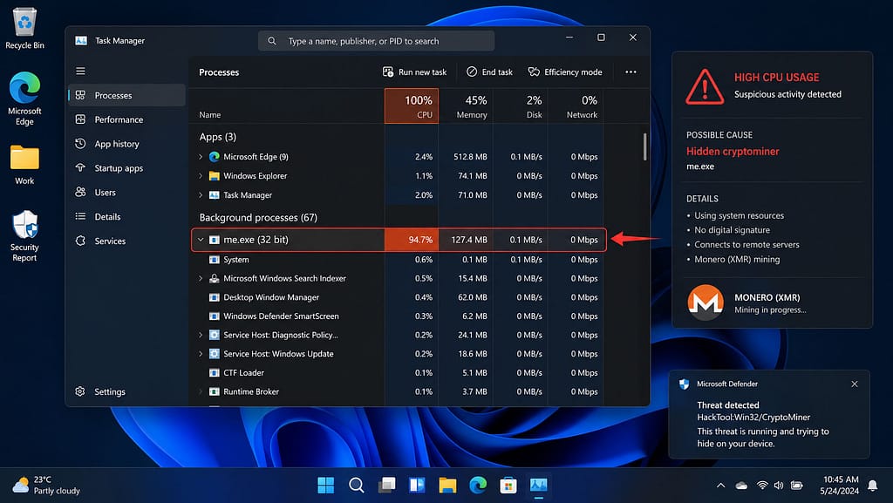Open the Windows Start menu
The image size is (893, 503).
pyautogui.click(x=326, y=485)
